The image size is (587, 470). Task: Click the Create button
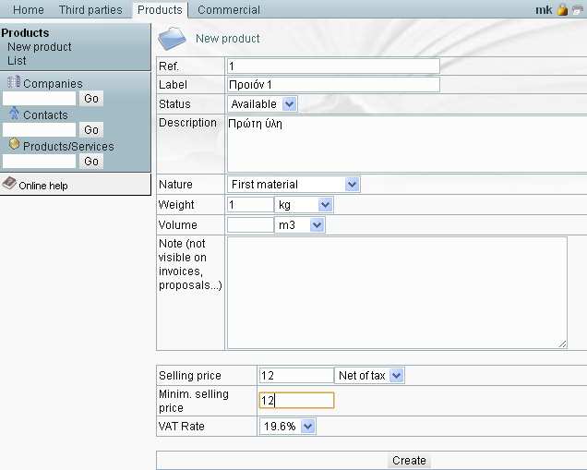[409, 460]
